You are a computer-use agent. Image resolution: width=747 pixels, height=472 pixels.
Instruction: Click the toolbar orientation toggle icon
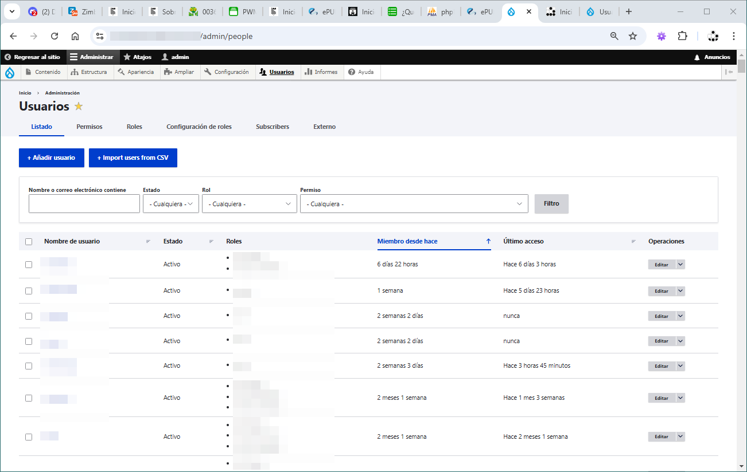pos(729,72)
